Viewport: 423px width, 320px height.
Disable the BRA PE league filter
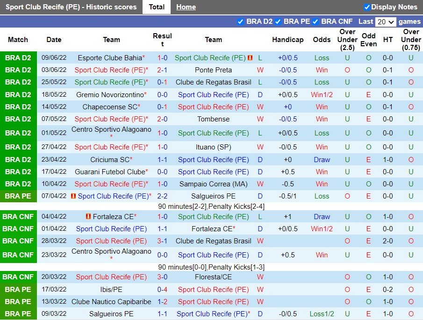click(x=278, y=21)
